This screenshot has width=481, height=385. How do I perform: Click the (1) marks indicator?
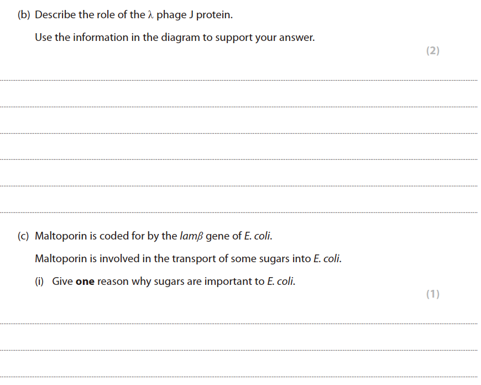pyautogui.click(x=433, y=294)
